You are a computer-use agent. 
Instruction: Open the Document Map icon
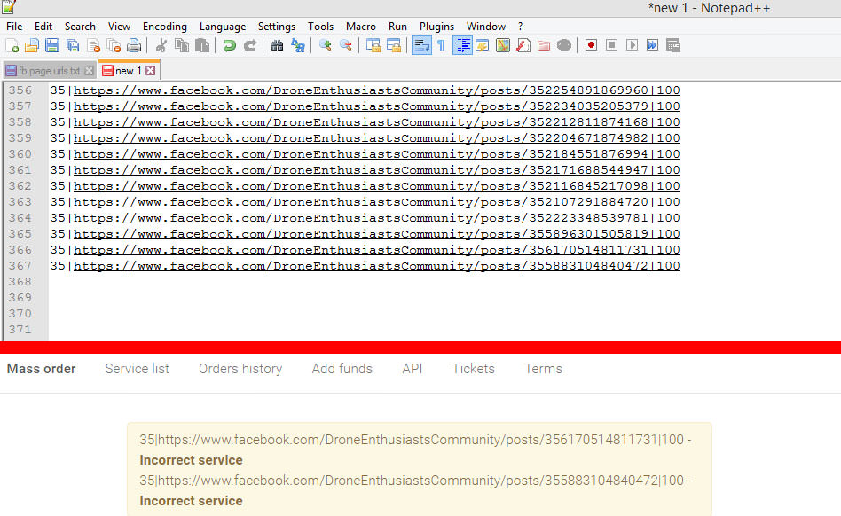(503, 45)
